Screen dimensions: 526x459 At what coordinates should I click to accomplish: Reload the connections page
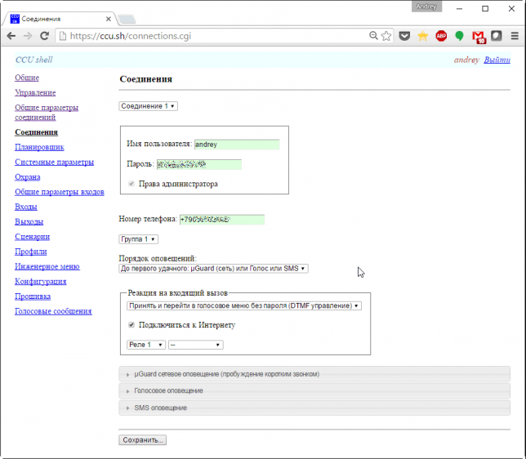44,36
